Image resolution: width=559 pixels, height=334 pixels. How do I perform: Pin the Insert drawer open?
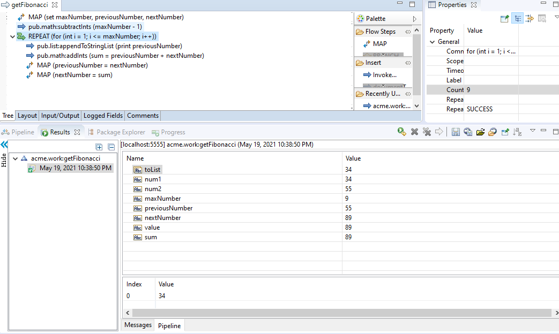click(408, 63)
